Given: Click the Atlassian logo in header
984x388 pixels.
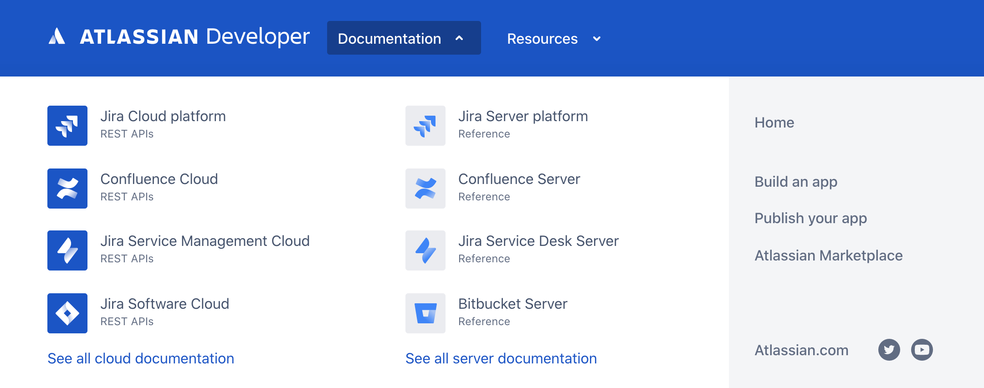Looking at the screenshot, I should click(57, 36).
